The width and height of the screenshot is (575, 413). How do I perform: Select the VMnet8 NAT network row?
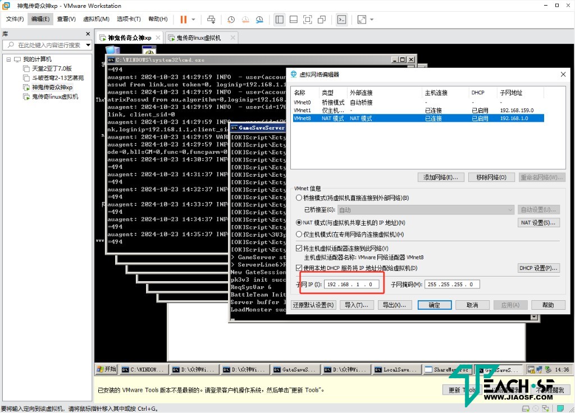click(x=418, y=118)
